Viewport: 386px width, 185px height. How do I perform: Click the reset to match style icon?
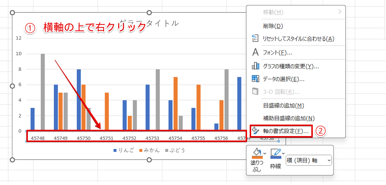[255, 39]
